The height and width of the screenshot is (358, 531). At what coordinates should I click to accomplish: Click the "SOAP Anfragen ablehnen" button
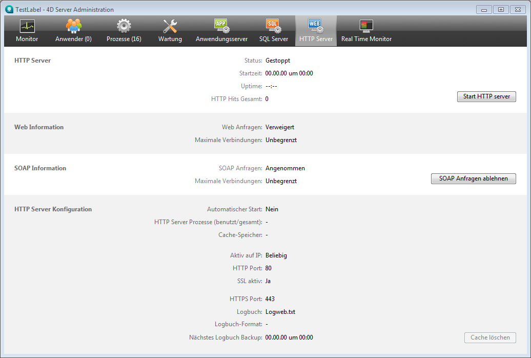point(473,178)
